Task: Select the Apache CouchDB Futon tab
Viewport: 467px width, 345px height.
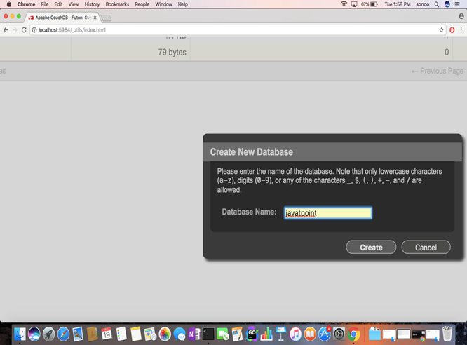Action: point(61,18)
